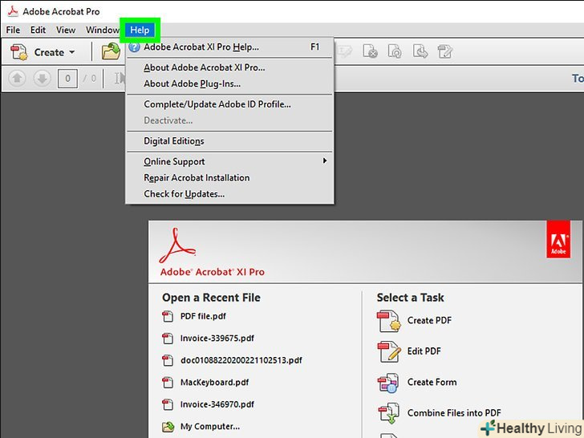584x438 pixels.
Task: Click the red Adobe logo badge
Action: 558,239
